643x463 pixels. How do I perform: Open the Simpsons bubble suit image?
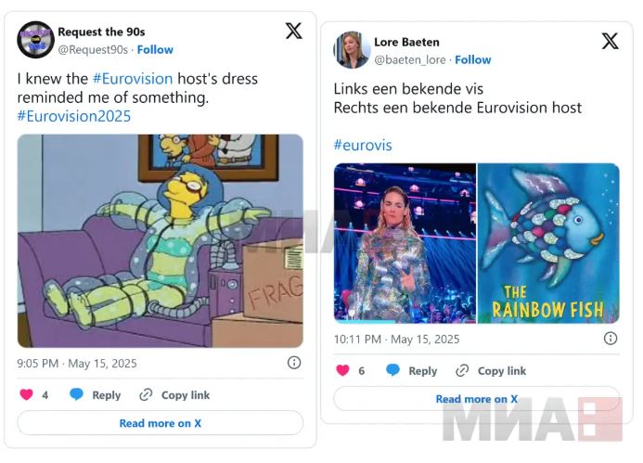click(x=161, y=241)
